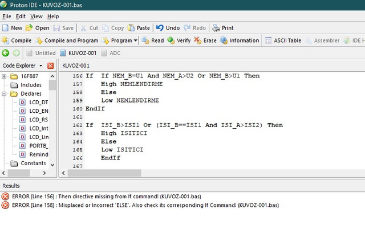365x233 pixels.
Task: Open the File menu
Action: click(6, 17)
